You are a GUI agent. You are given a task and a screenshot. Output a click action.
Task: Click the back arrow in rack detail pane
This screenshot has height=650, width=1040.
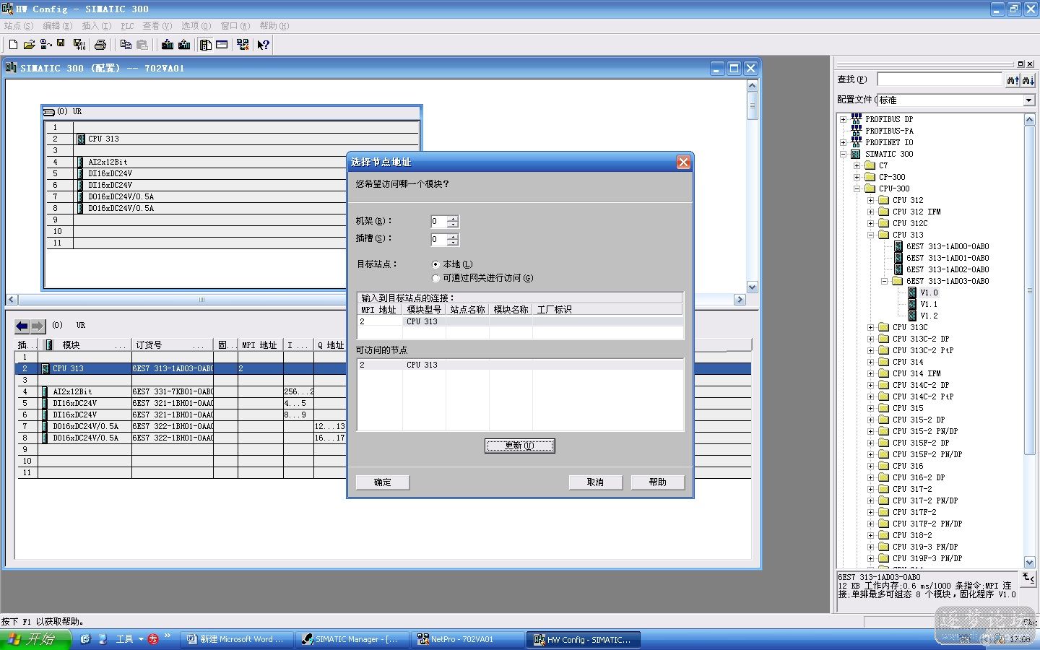[x=22, y=326]
